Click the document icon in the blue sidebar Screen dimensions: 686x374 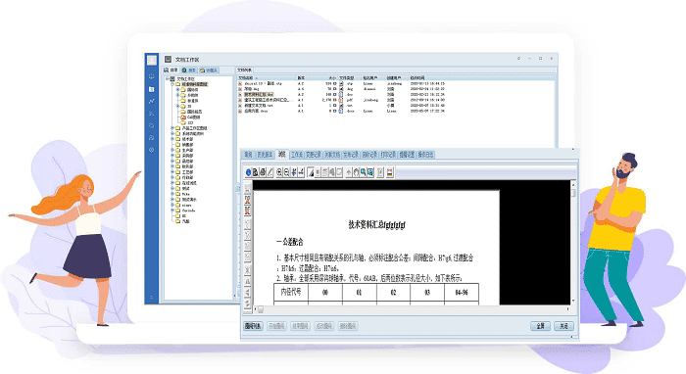tap(151, 89)
